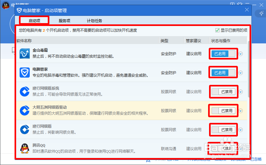Switch to the 服务项 tab
Image resolution: width=266 pixels, height=165 pixels.
point(65,21)
